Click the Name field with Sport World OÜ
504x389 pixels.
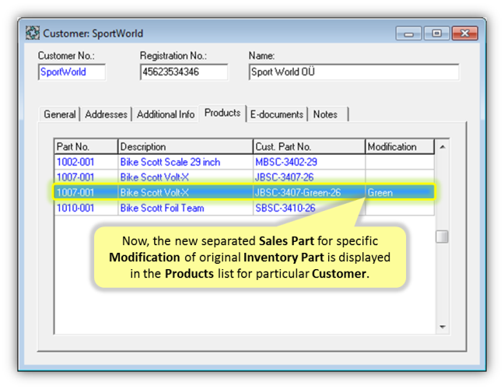click(x=354, y=72)
